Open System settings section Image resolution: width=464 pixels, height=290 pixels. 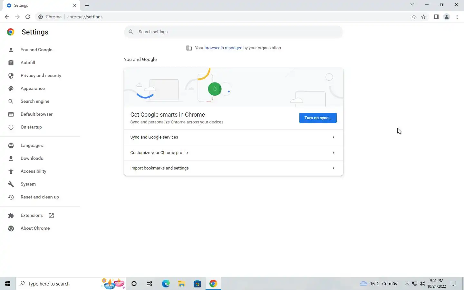(x=28, y=184)
